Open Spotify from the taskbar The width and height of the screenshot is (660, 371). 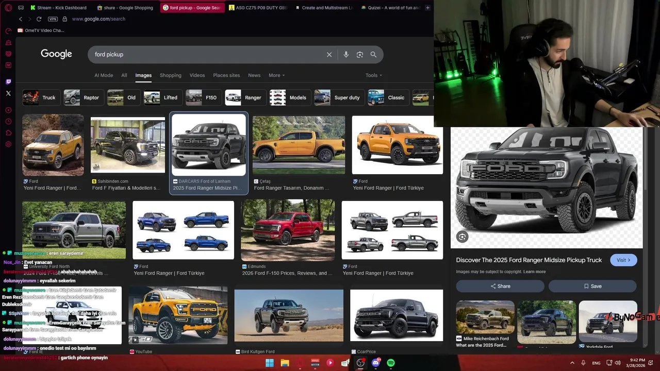[x=391, y=363]
